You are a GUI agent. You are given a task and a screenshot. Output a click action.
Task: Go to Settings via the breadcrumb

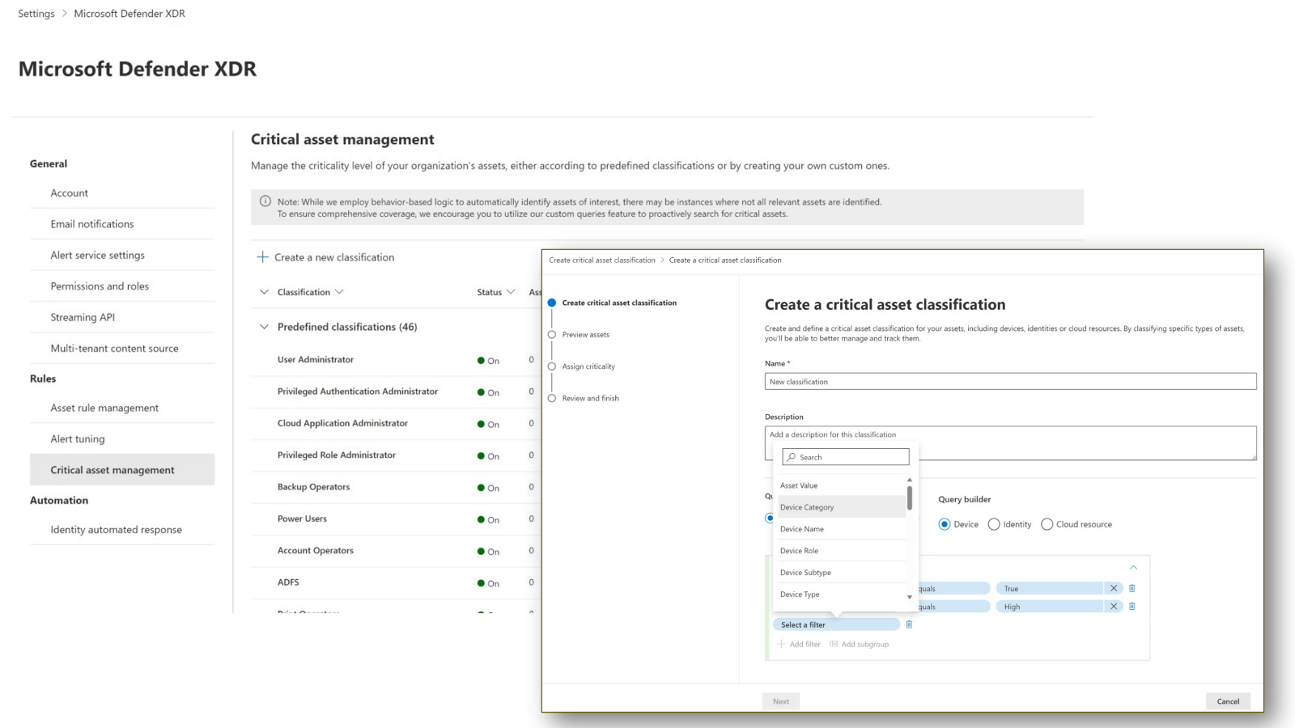coord(36,13)
